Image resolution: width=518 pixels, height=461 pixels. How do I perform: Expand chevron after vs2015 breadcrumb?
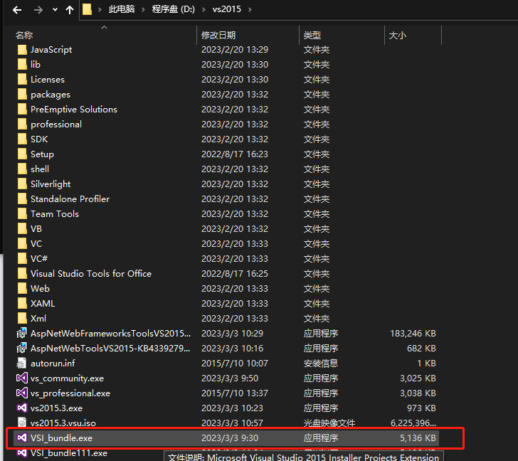pyautogui.click(x=250, y=9)
